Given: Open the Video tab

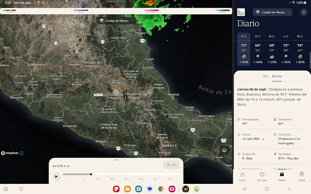Looking at the screenshot, I should point(302,177).
